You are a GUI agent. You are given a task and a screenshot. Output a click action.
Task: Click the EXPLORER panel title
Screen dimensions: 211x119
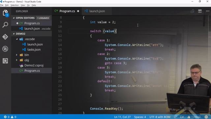click(22, 11)
